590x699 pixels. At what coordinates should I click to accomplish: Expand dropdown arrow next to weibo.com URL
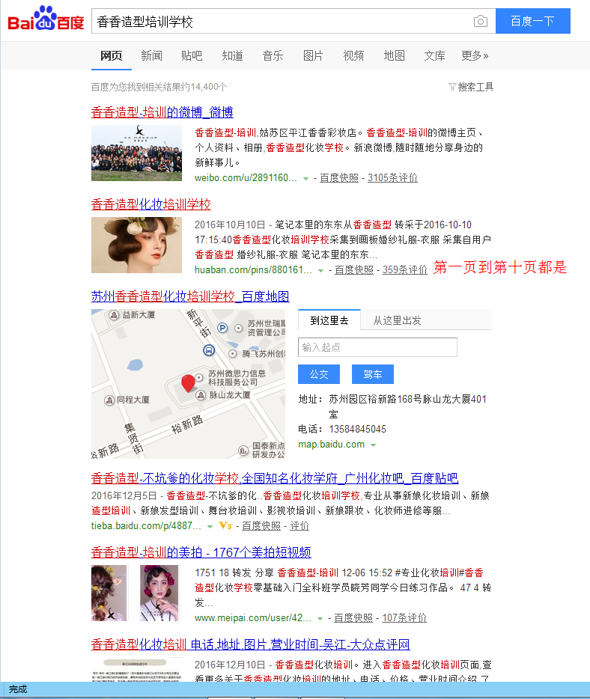tap(306, 178)
